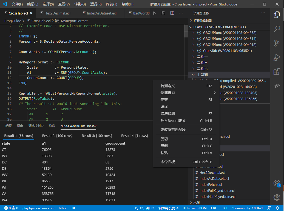This screenshot has height=211, width=284.
Task: Open the Extensions view icon
Action: [277, 72]
